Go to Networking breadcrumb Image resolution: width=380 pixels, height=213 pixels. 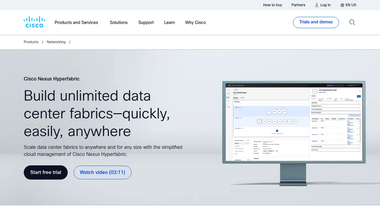pyautogui.click(x=56, y=42)
